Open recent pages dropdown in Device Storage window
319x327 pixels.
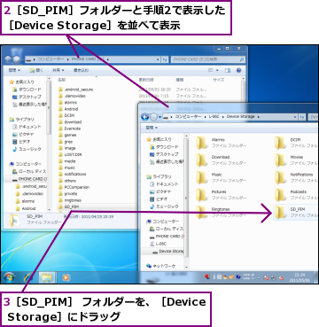coord(160,117)
